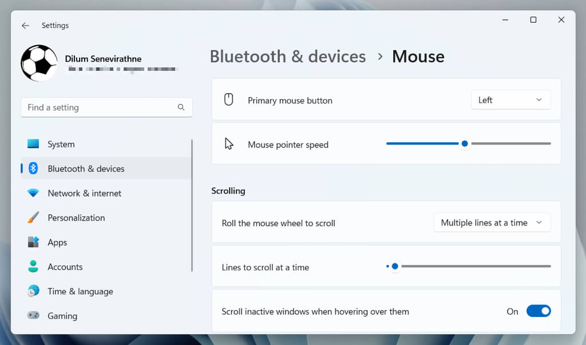Click the Bluetooth icon in sidebar
Viewport: 586px width, 345px height.
33,169
